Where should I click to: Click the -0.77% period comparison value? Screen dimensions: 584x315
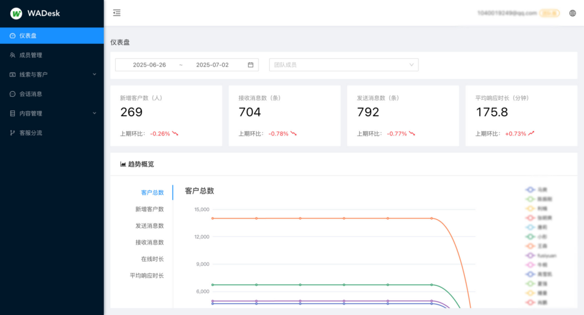397,133
